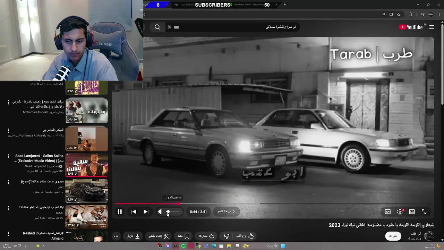Bookmark this page with the star

coord(399,15)
